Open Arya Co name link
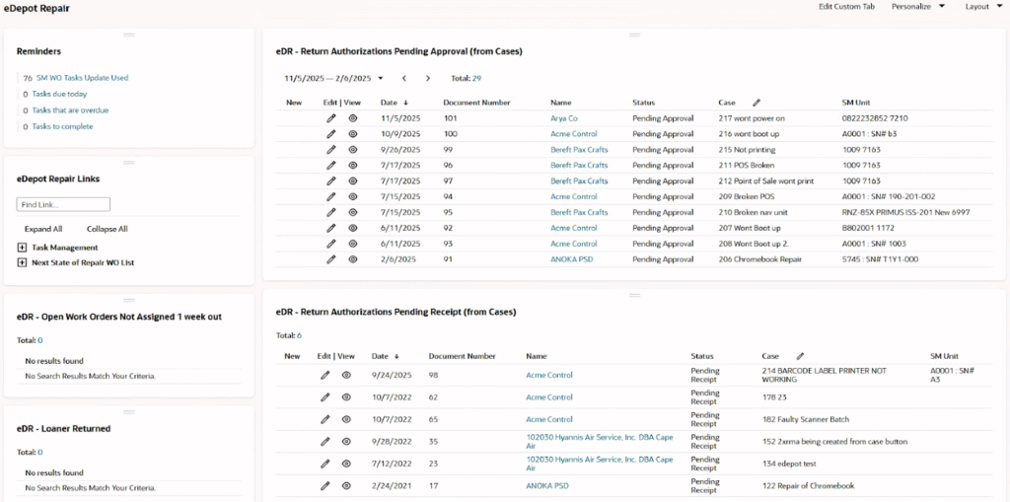Viewport: 1010px width, 502px height. 564,118
